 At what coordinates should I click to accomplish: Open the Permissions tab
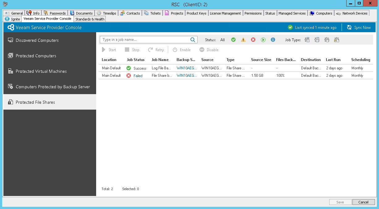tap(253, 13)
